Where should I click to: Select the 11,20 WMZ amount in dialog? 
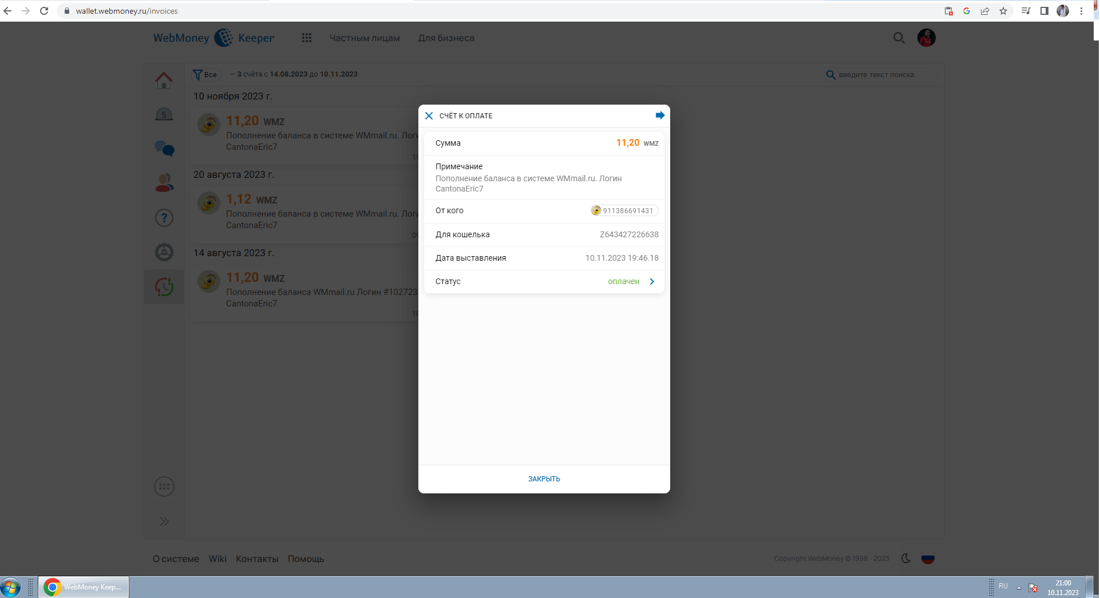(637, 143)
